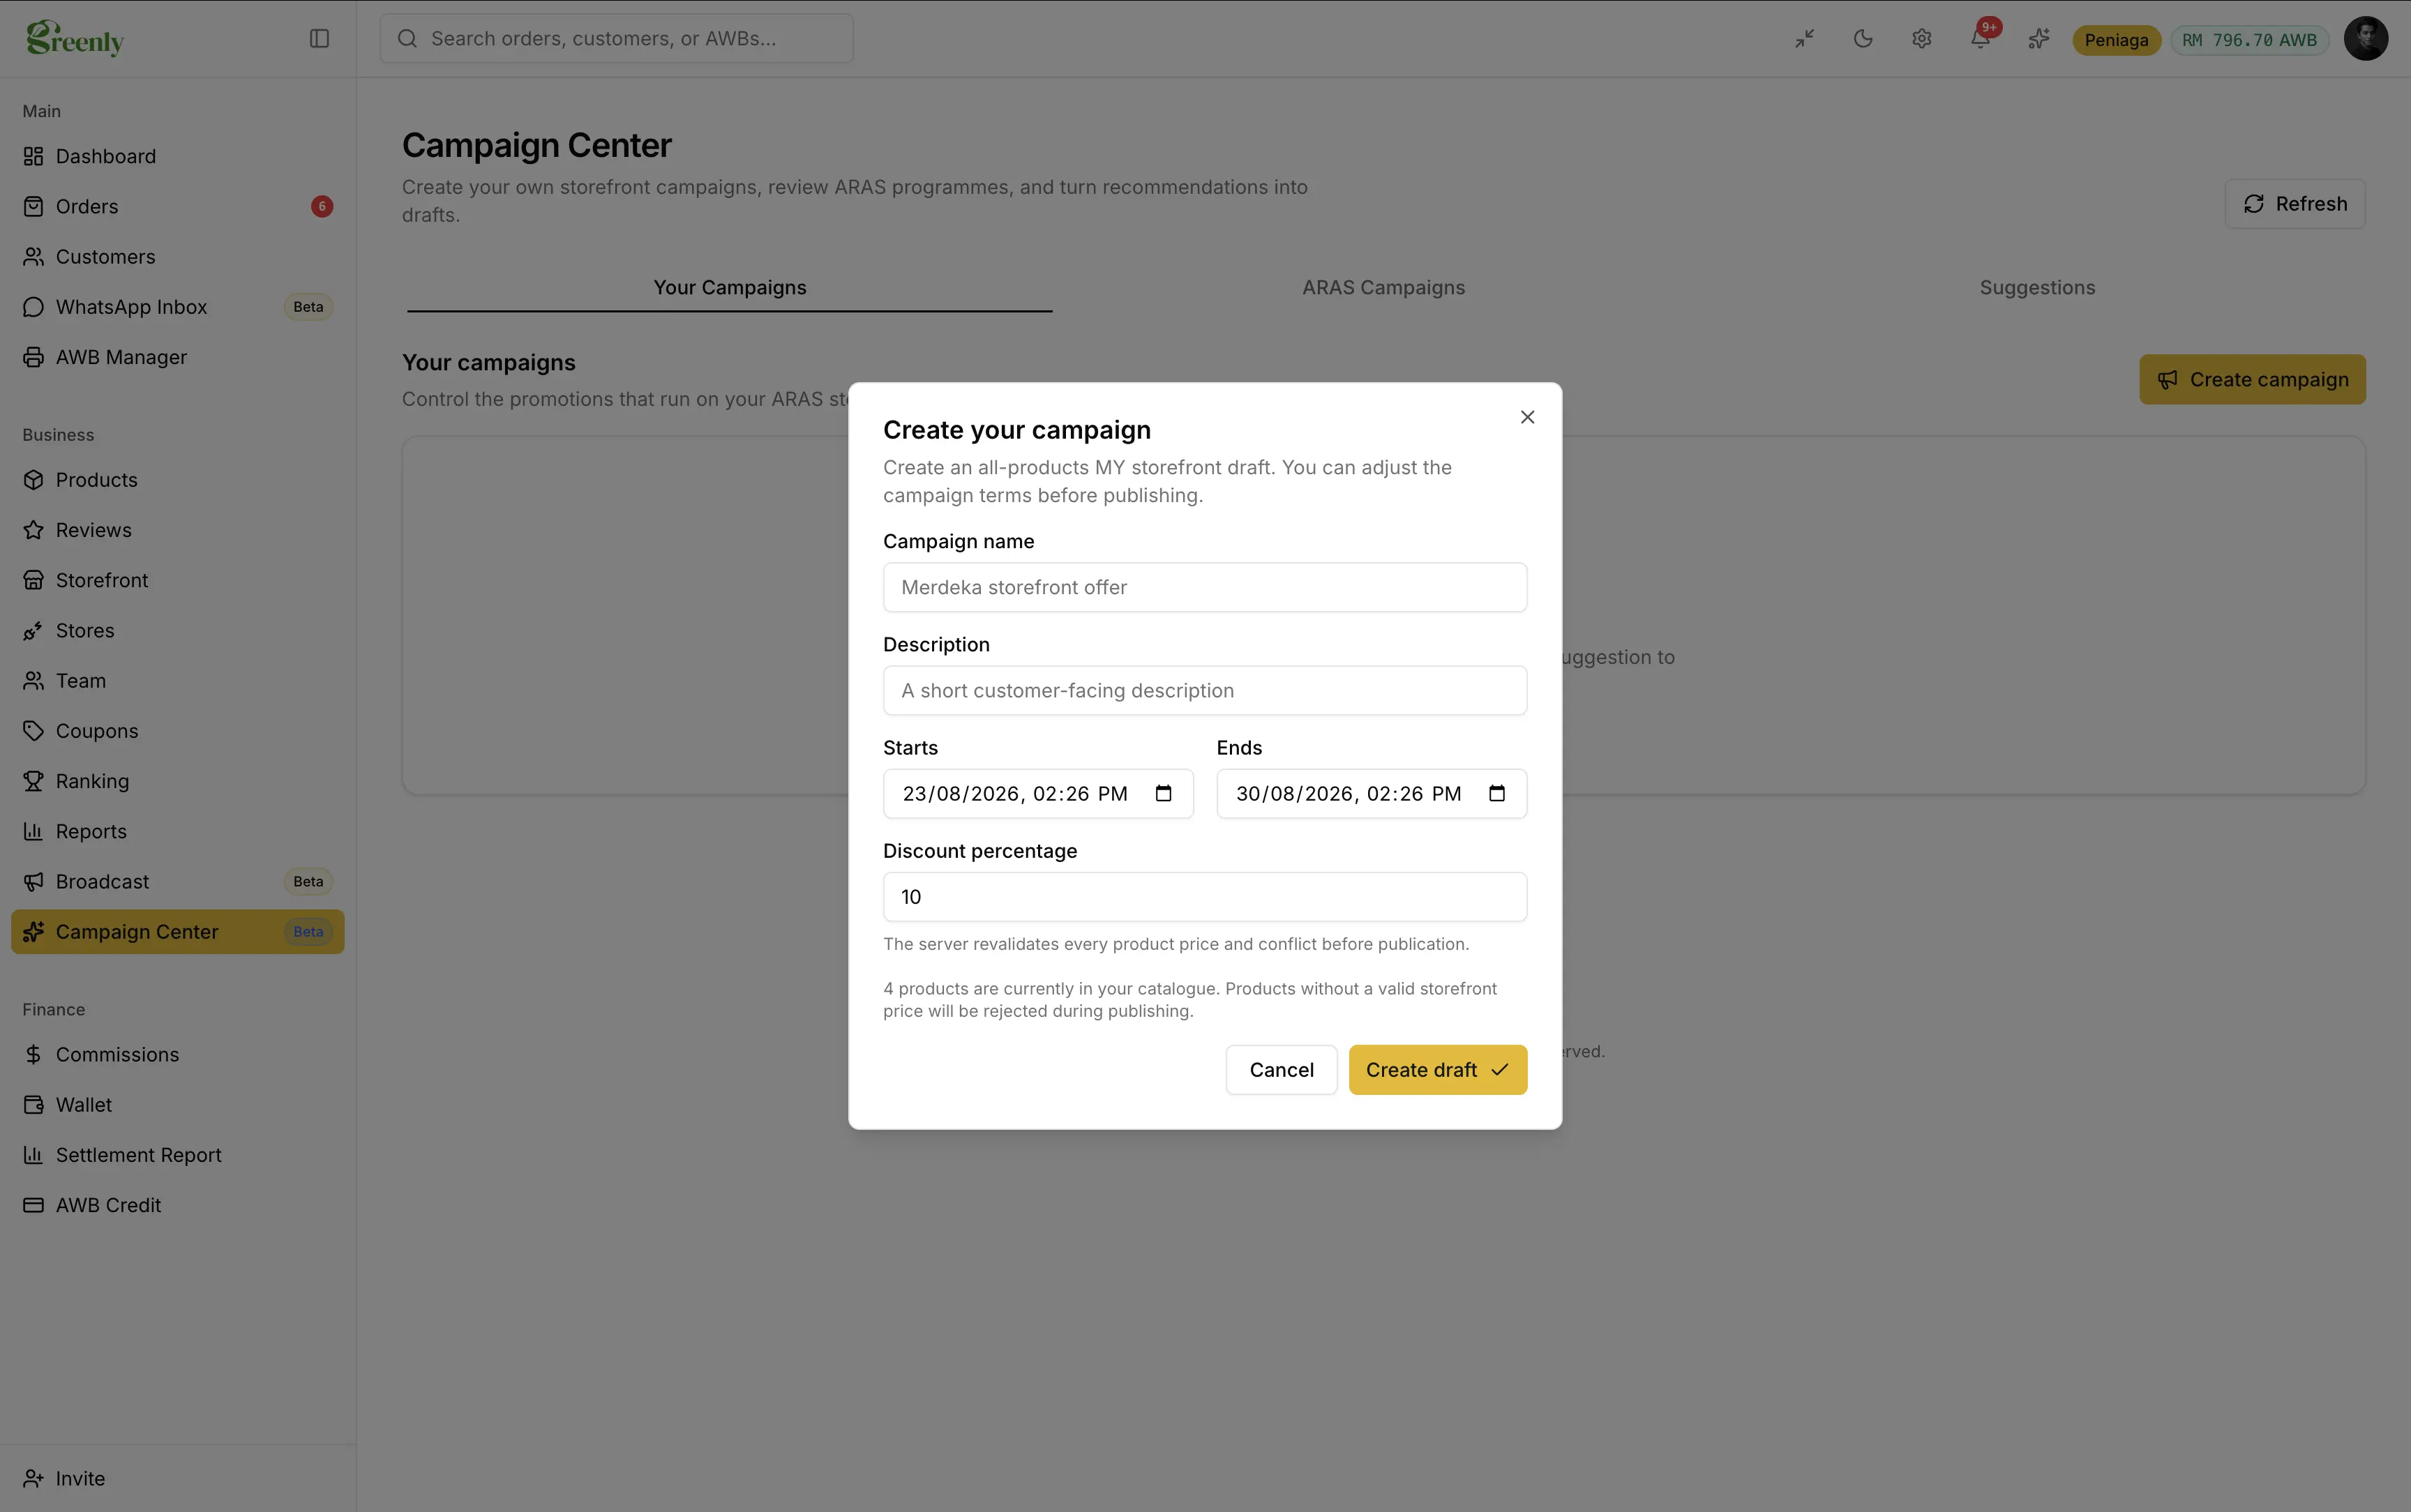Click Create draft button
The height and width of the screenshot is (1512, 2411).
[1437, 1070]
